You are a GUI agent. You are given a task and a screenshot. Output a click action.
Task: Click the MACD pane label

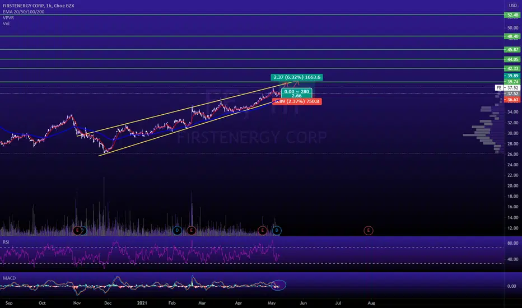(10, 278)
